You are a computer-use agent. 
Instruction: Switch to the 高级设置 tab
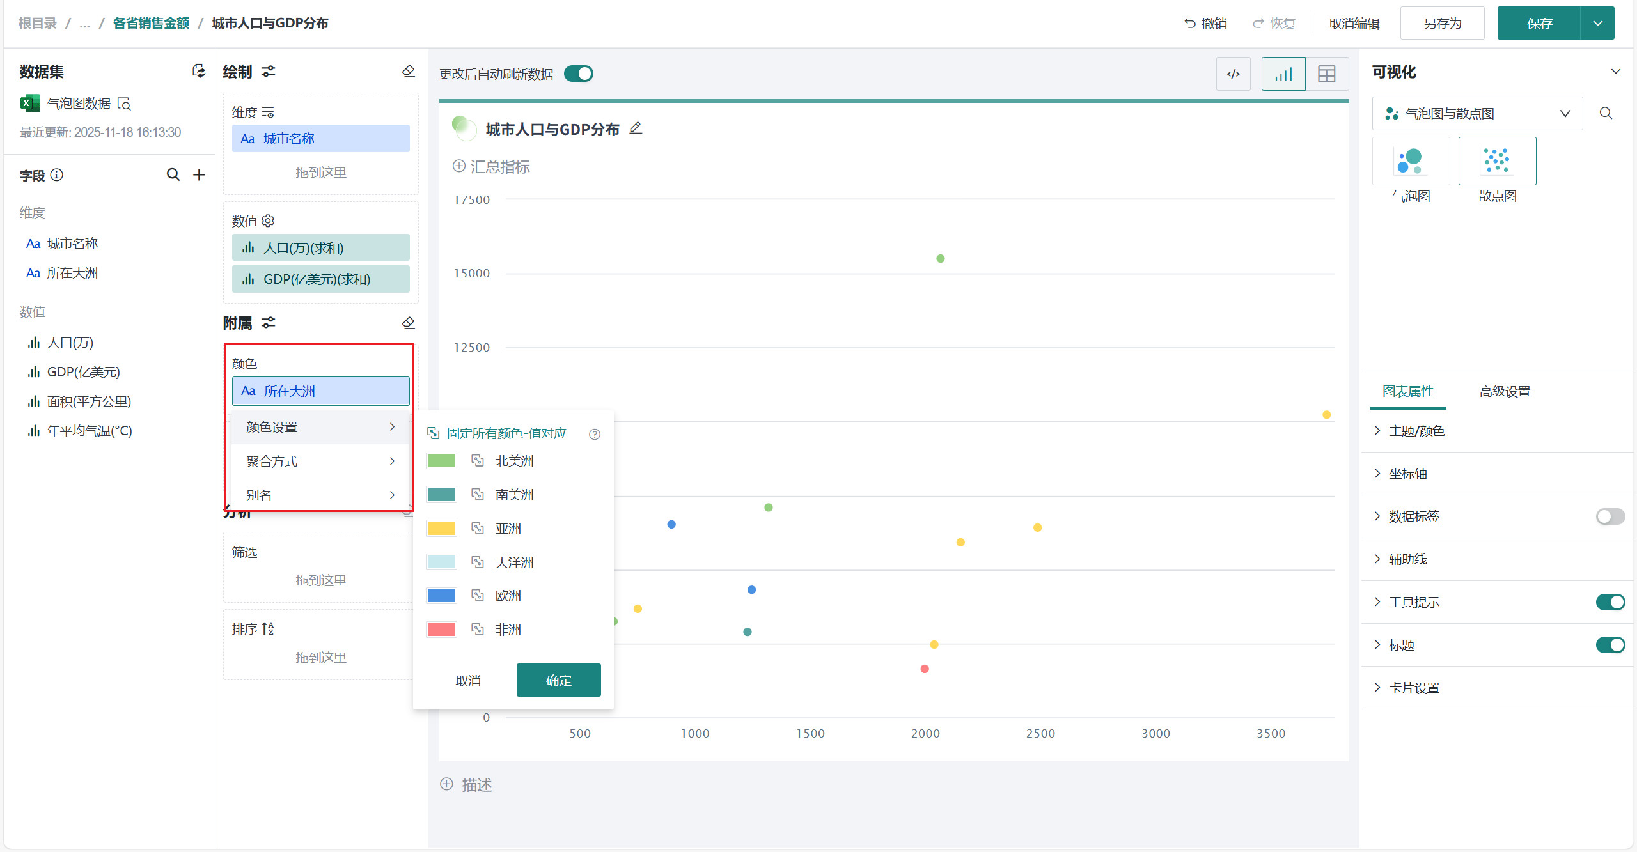(1505, 391)
